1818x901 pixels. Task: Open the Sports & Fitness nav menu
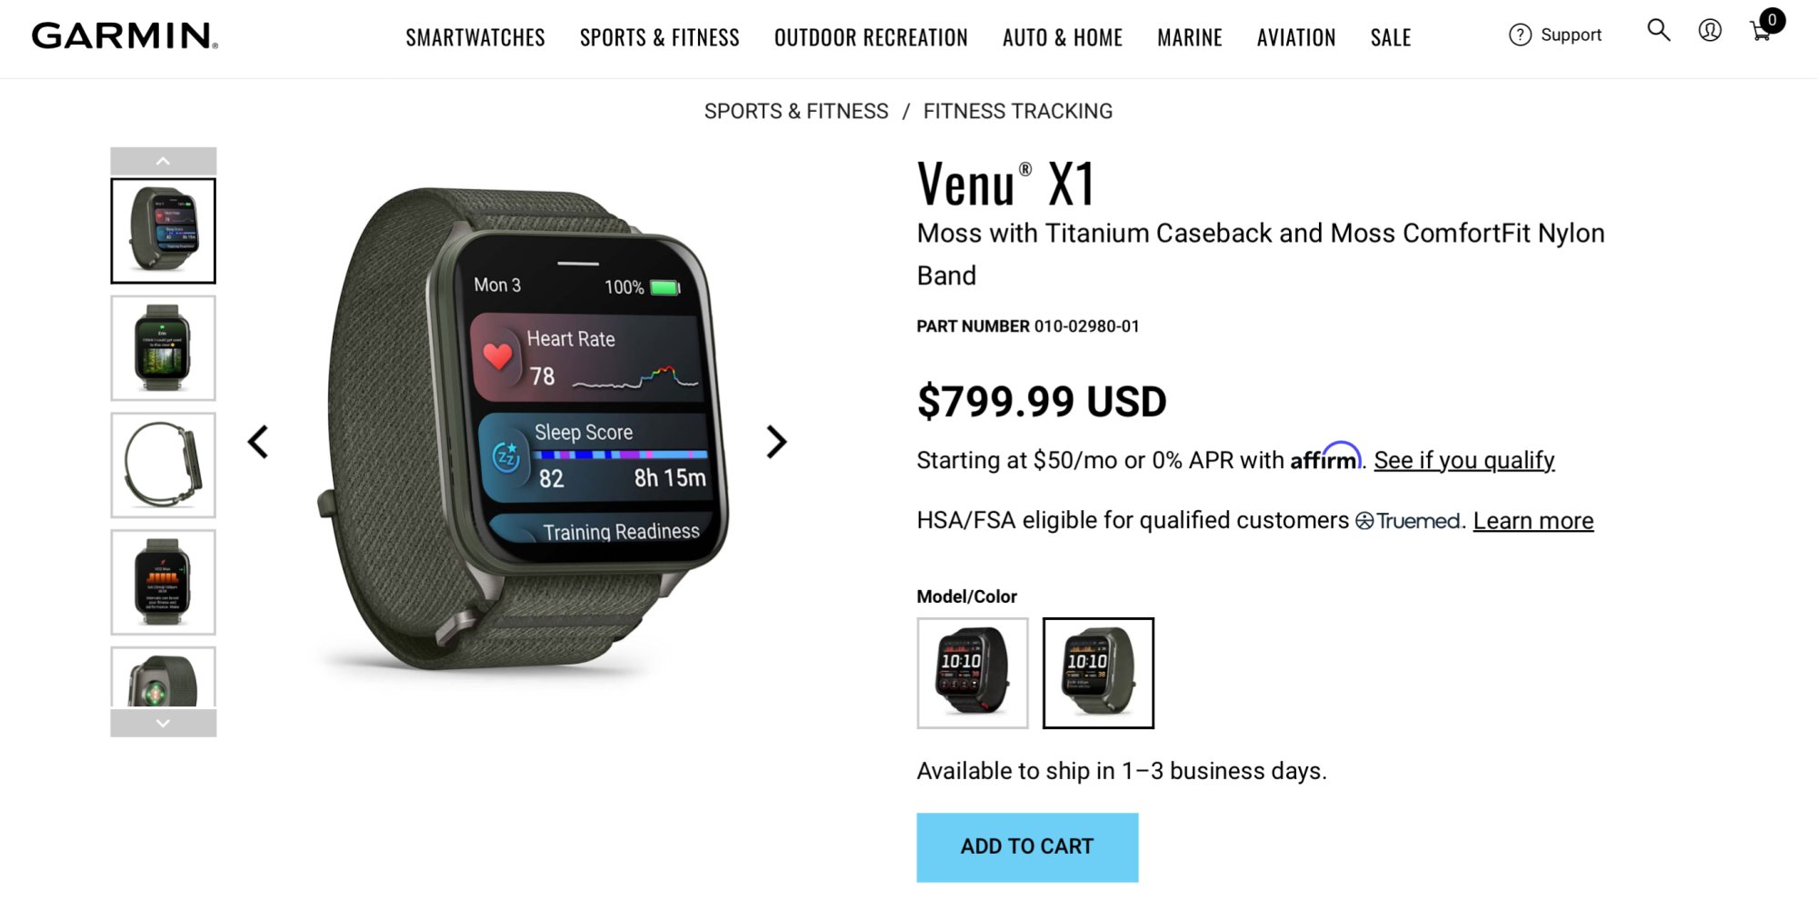point(660,37)
